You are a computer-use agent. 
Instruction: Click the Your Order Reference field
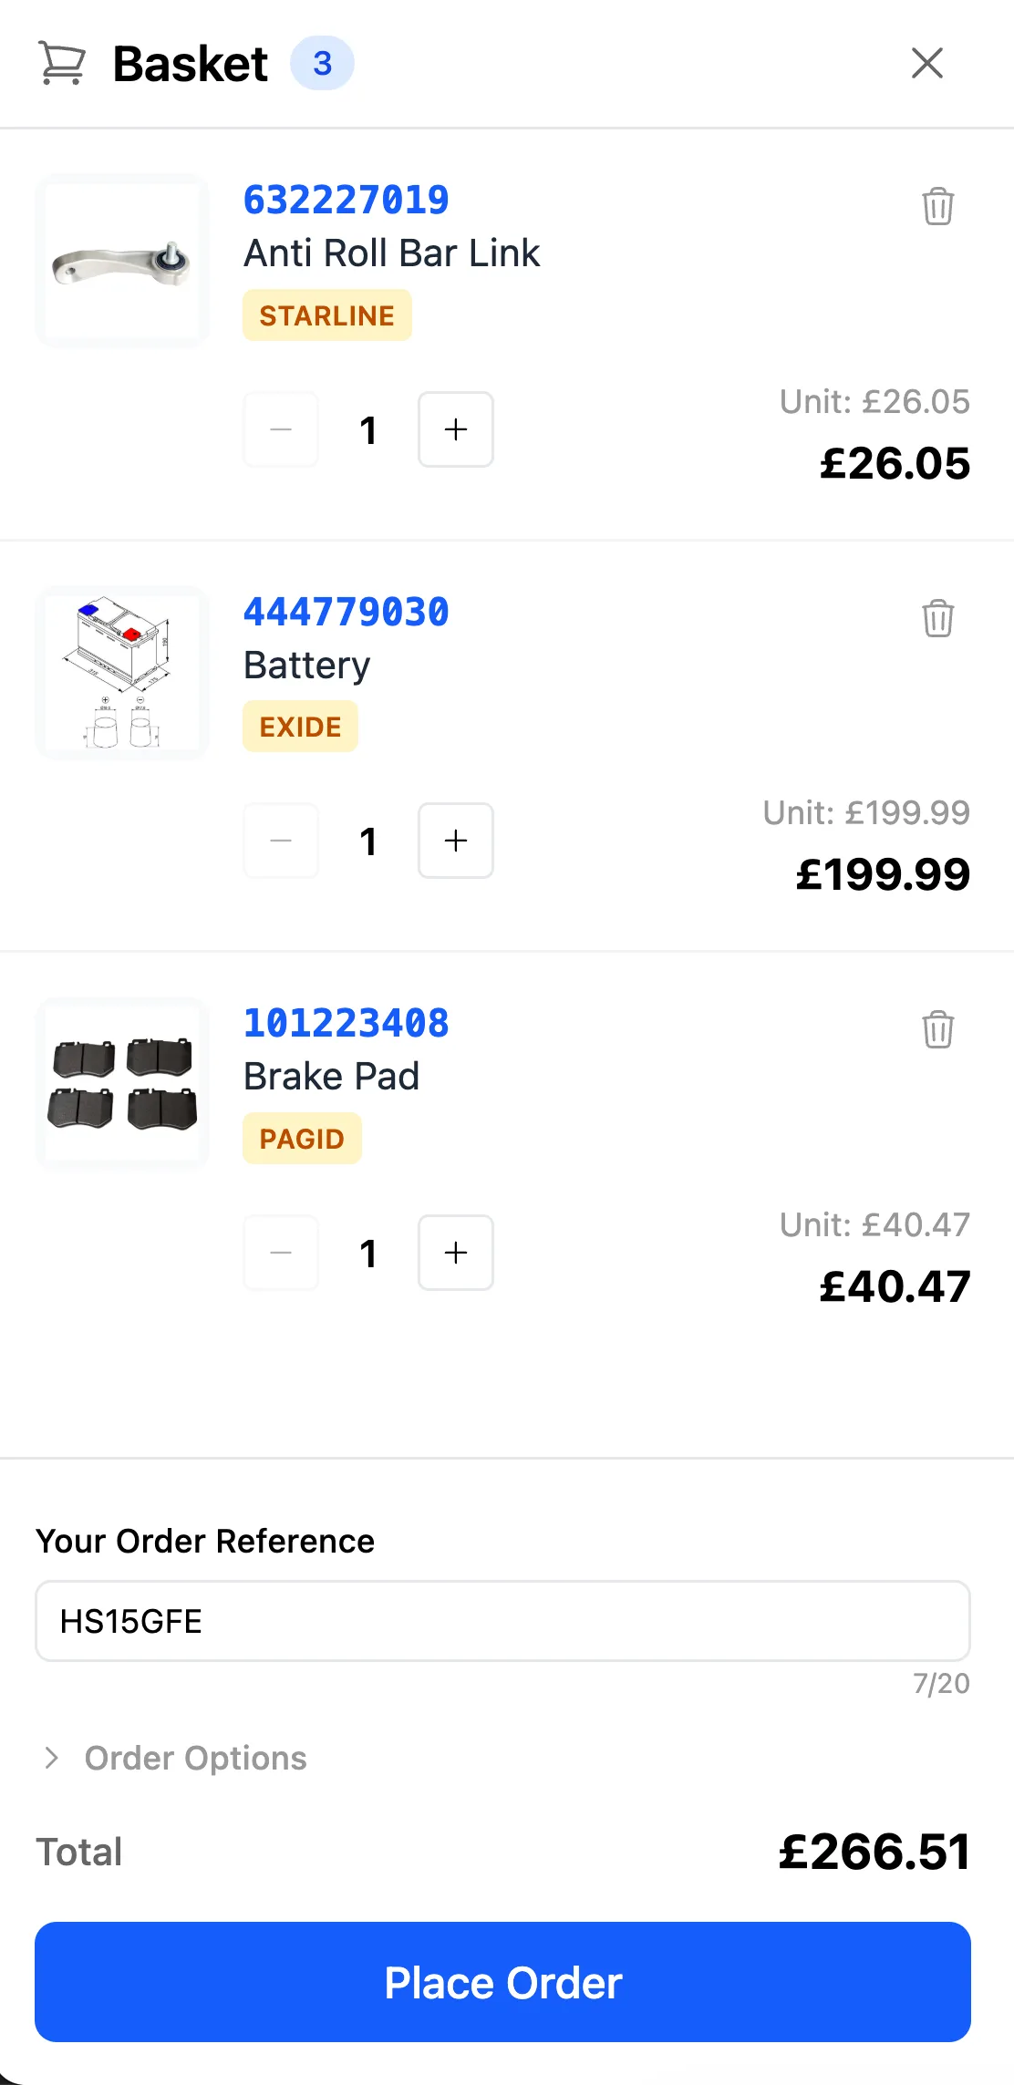click(x=502, y=1621)
